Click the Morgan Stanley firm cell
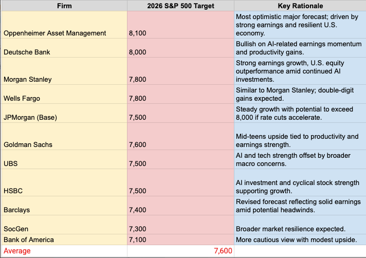The image size is (366, 258). click(x=64, y=71)
